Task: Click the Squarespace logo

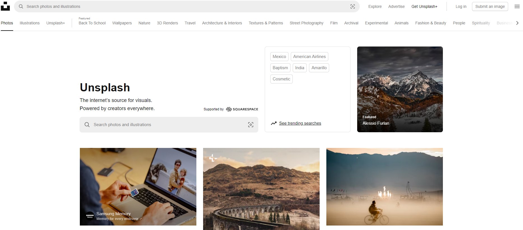Action: click(242, 109)
